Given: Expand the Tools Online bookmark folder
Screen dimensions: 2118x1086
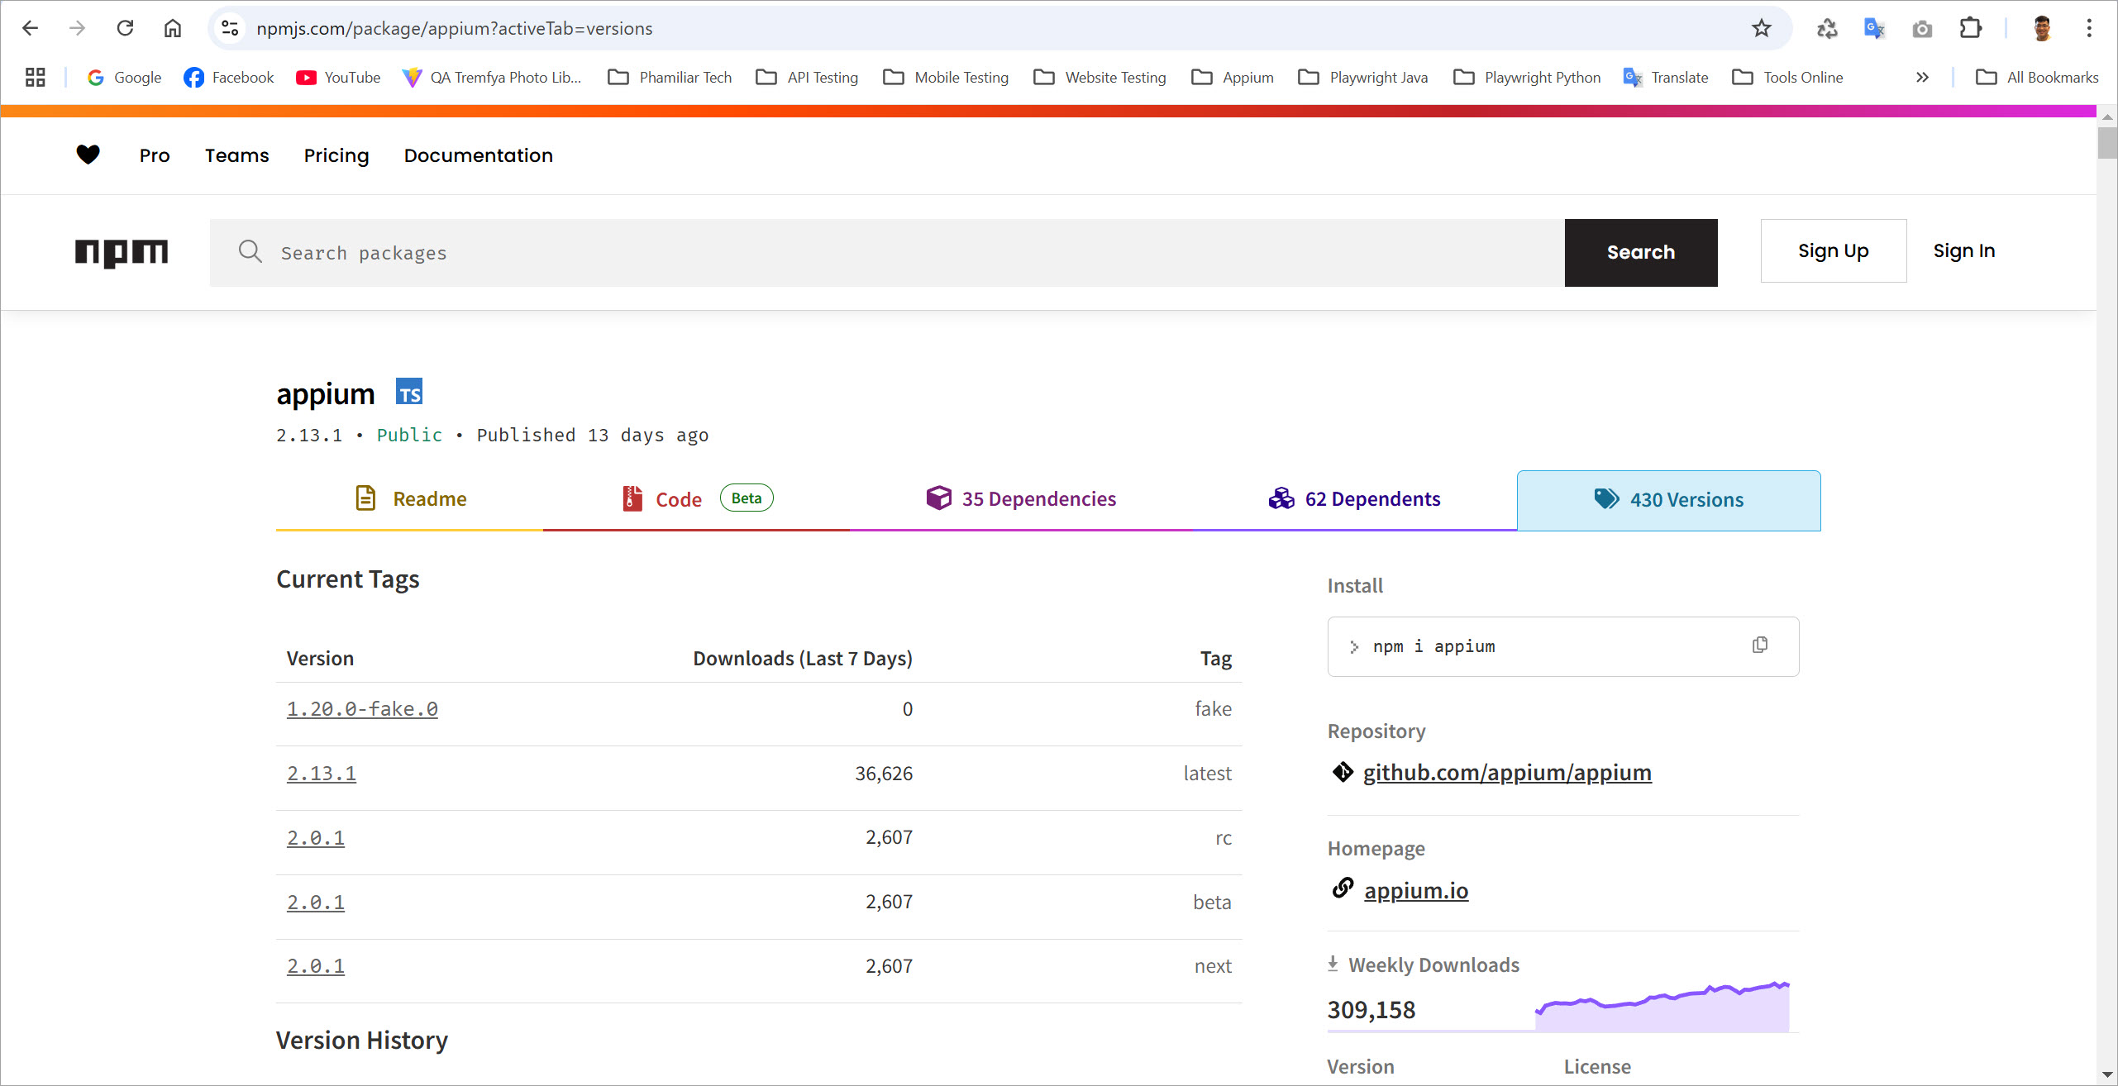Looking at the screenshot, I should click(1787, 77).
